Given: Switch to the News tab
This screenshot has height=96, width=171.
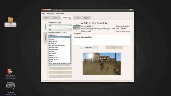Looking at the screenshot, I should click(46, 18).
